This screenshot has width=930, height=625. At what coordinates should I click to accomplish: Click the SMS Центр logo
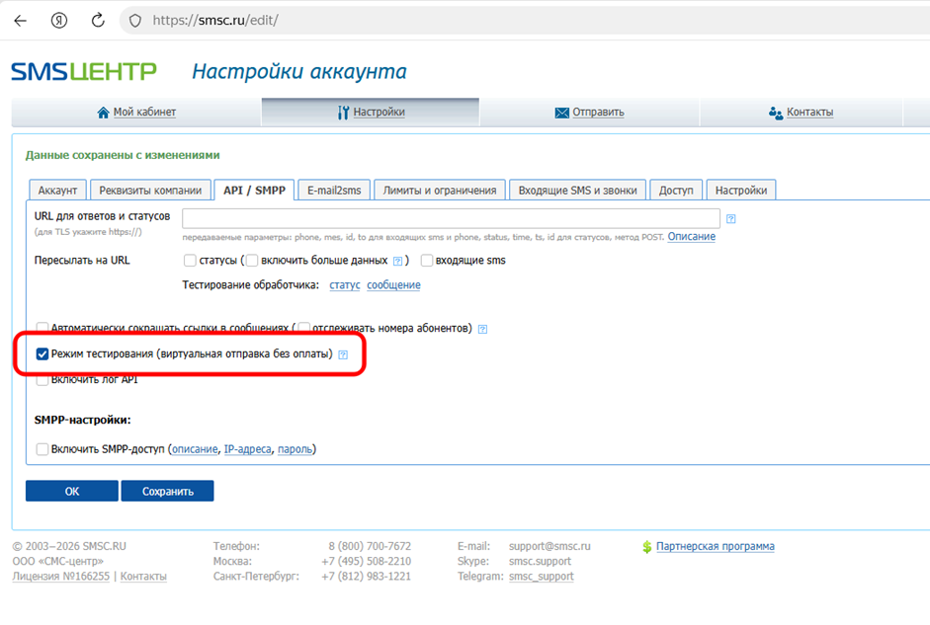[83, 71]
